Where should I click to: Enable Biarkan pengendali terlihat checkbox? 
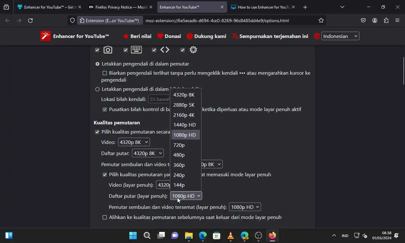[x=105, y=73]
